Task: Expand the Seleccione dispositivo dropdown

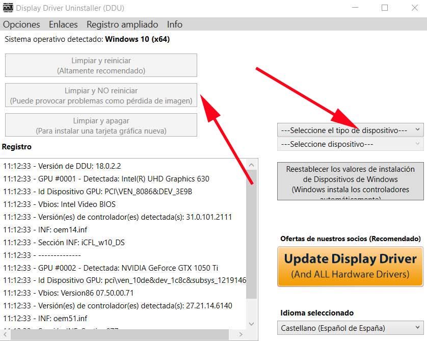Action: point(351,144)
